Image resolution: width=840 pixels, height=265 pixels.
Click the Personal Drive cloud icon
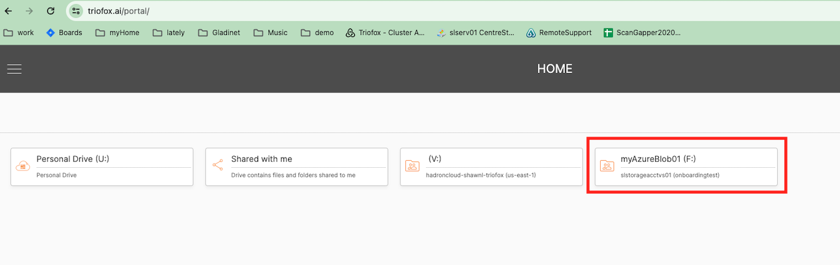(23, 166)
